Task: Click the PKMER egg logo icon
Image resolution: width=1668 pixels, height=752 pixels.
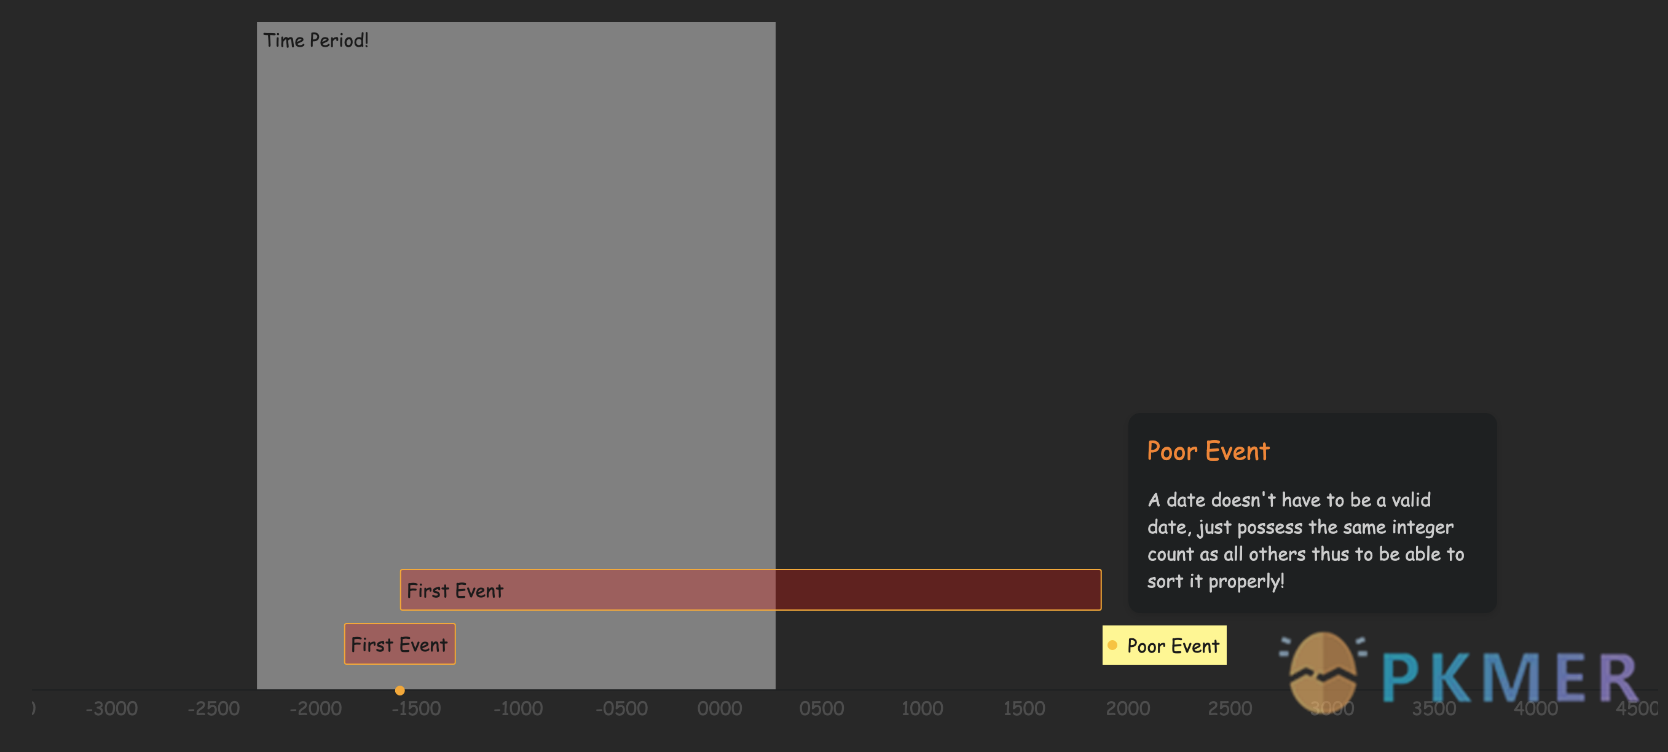Action: [x=1322, y=670]
